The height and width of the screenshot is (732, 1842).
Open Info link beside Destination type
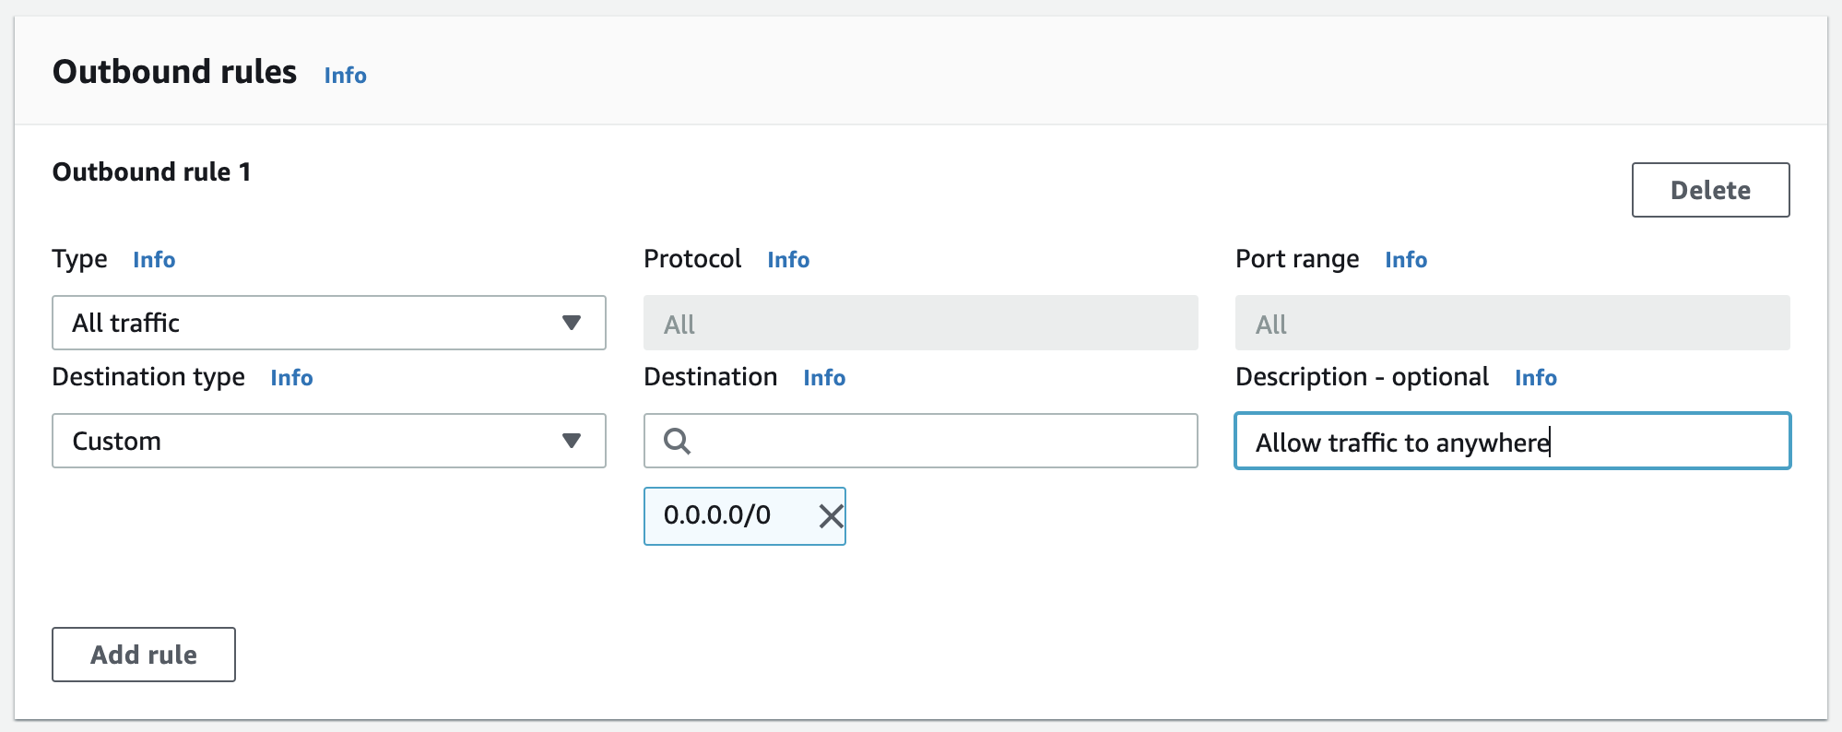coord(291,378)
